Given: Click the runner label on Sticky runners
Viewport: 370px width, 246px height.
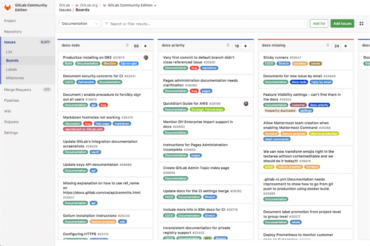Looking at the screenshot, I should pyautogui.click(x=315, y=64).
